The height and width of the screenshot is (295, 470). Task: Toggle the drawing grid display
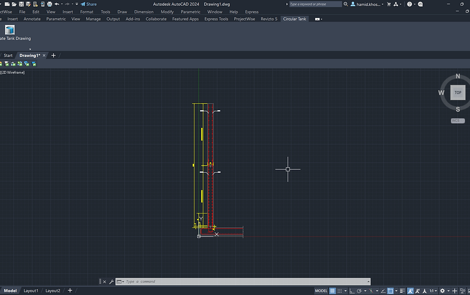click(332, 291)
